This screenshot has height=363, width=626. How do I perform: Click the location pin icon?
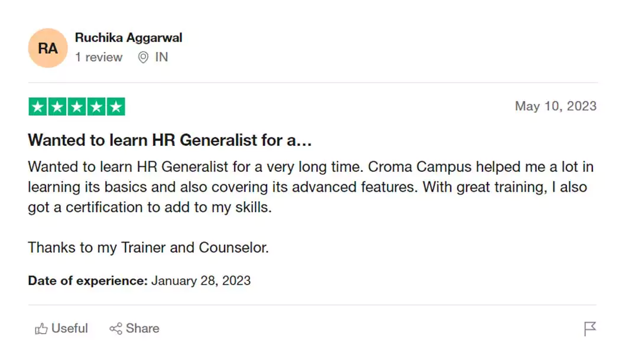point(143,57)
